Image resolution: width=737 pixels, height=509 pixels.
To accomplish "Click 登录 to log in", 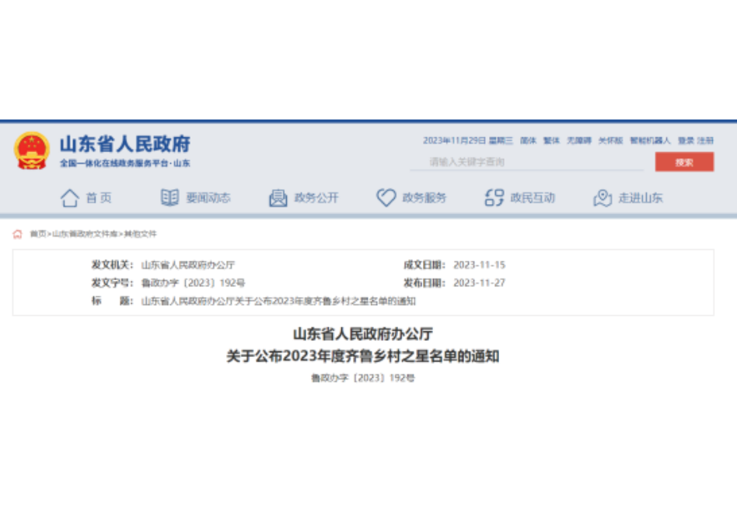I will pos(686,140).
